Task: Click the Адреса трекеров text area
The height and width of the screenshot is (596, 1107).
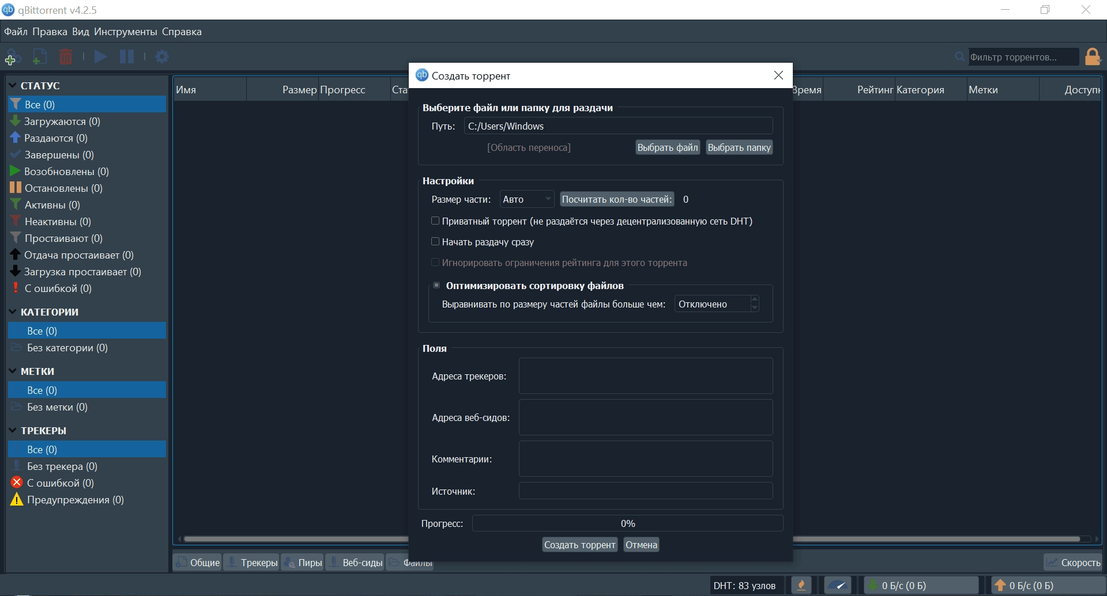Action: click(x=646, y=376)
